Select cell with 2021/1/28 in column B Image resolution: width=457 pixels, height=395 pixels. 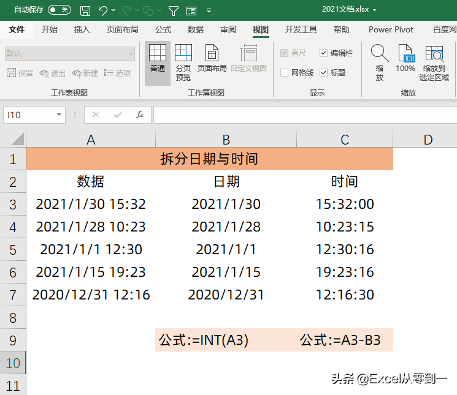coord(226,227)
